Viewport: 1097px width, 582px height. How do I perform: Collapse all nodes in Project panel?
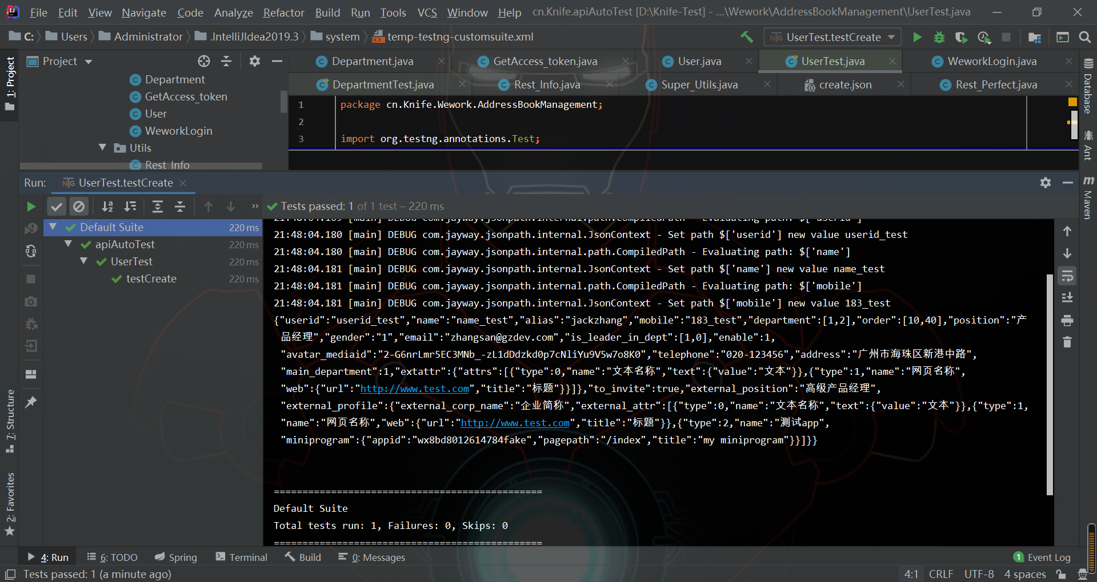pyautogui.click(x=226, y=61)
